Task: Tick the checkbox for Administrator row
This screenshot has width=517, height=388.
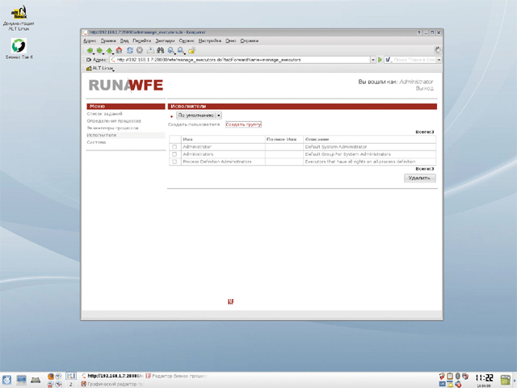Action: (x=174, y=147)
